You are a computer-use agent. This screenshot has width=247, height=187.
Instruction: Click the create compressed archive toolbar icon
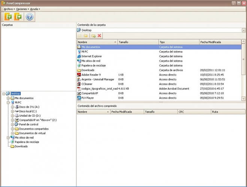8,17
